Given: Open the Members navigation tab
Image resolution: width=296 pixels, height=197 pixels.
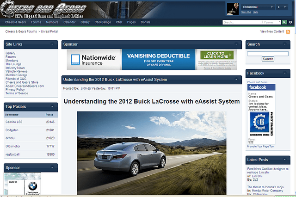Looking at the screenshot, I should (x=52, y=22).
